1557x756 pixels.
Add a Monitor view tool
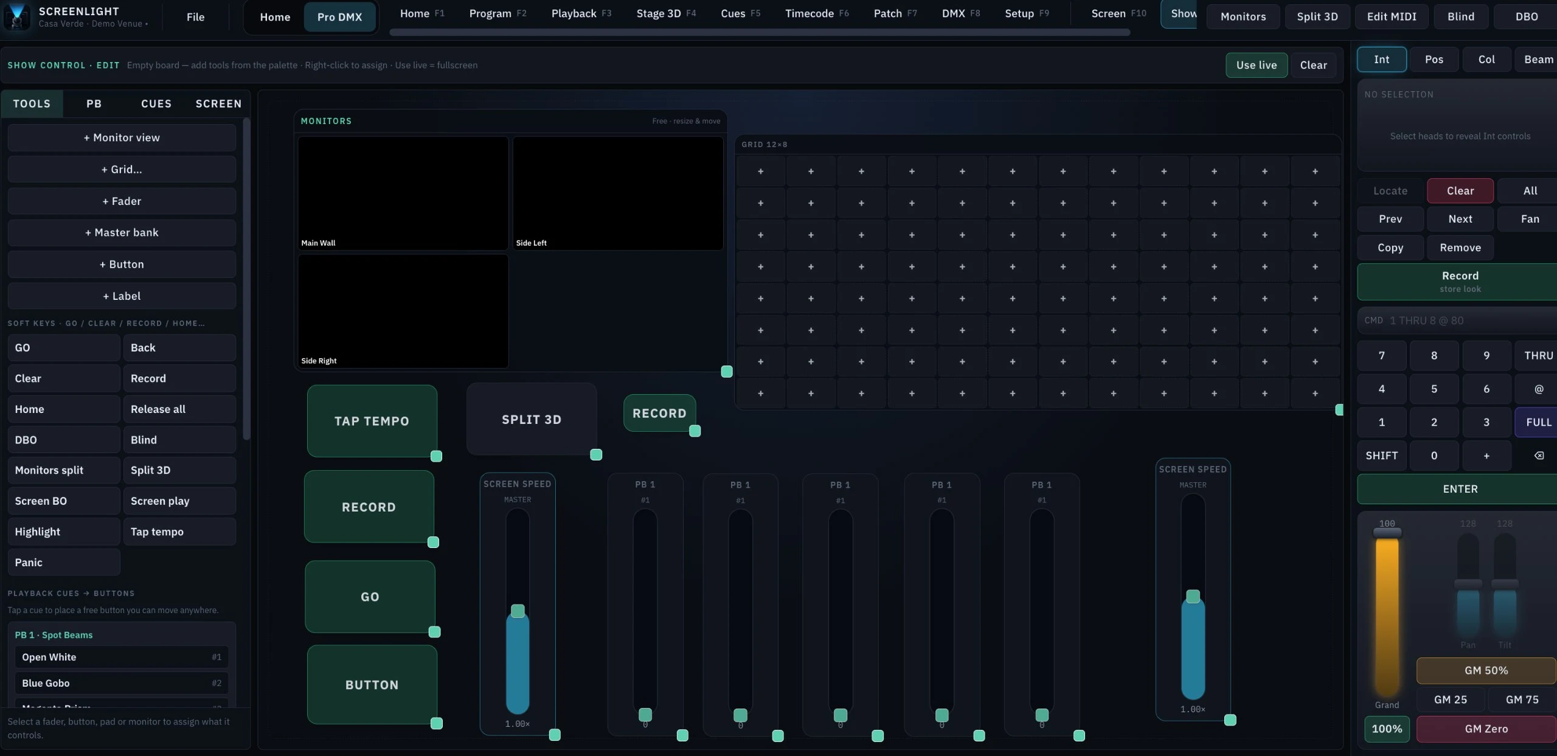coord(122,138)
